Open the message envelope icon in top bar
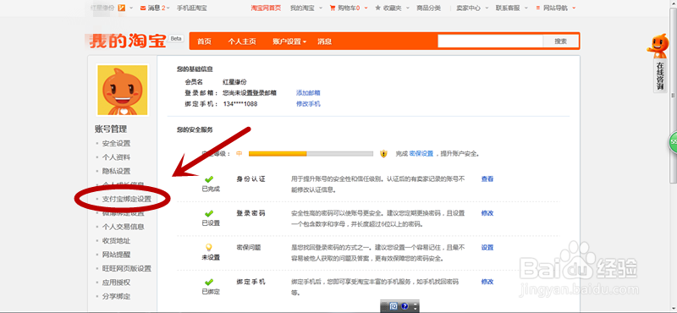 [x=143, y=8]
